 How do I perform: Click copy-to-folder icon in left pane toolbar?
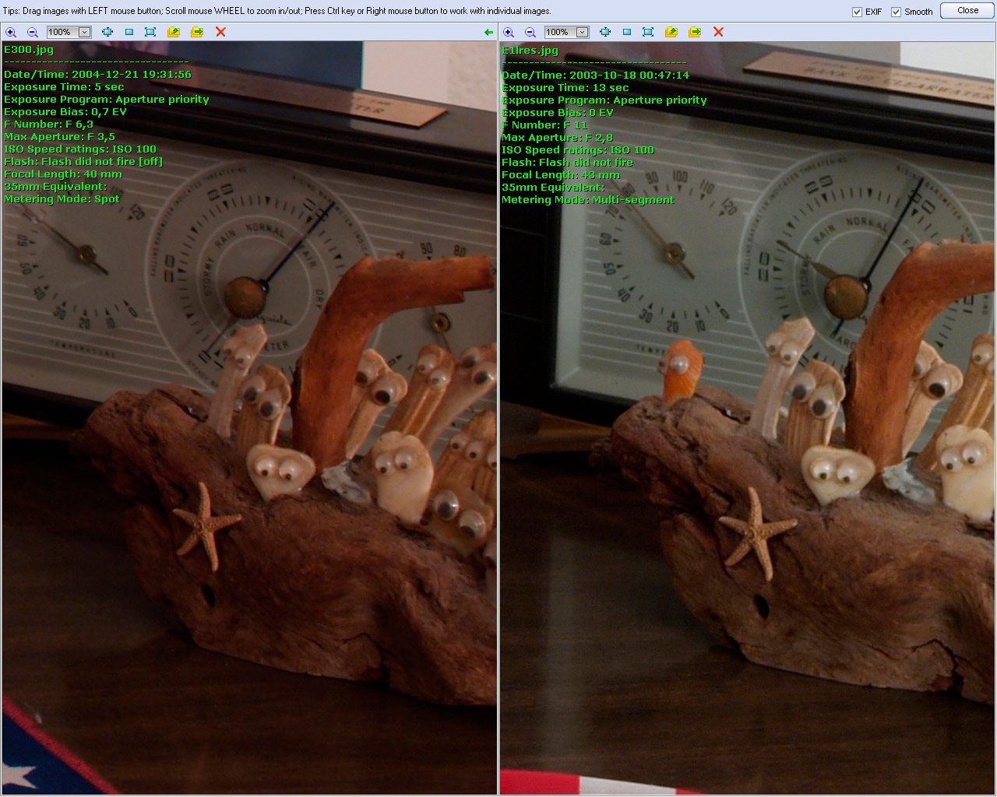pos(174,32)
